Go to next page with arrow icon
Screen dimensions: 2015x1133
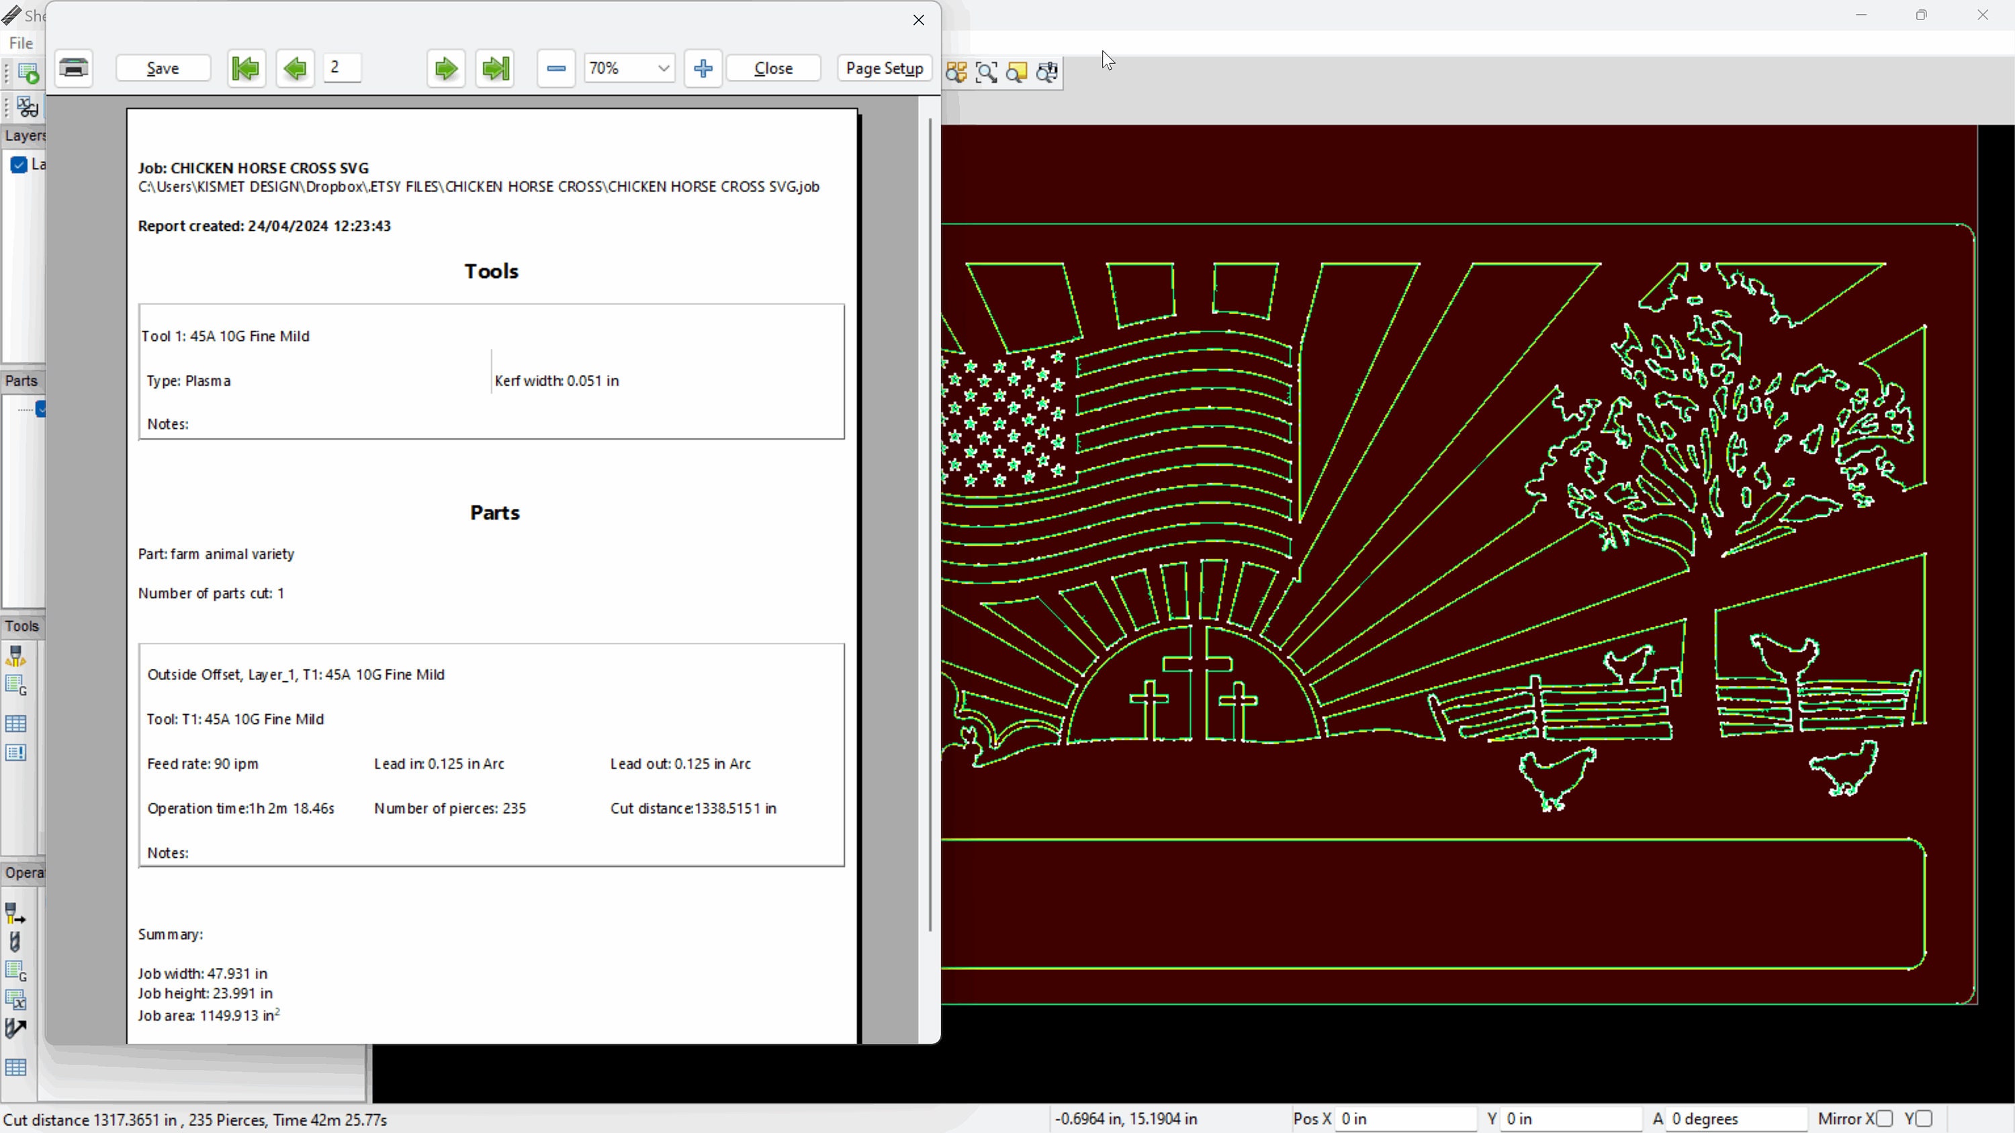(x=445, y=69)
